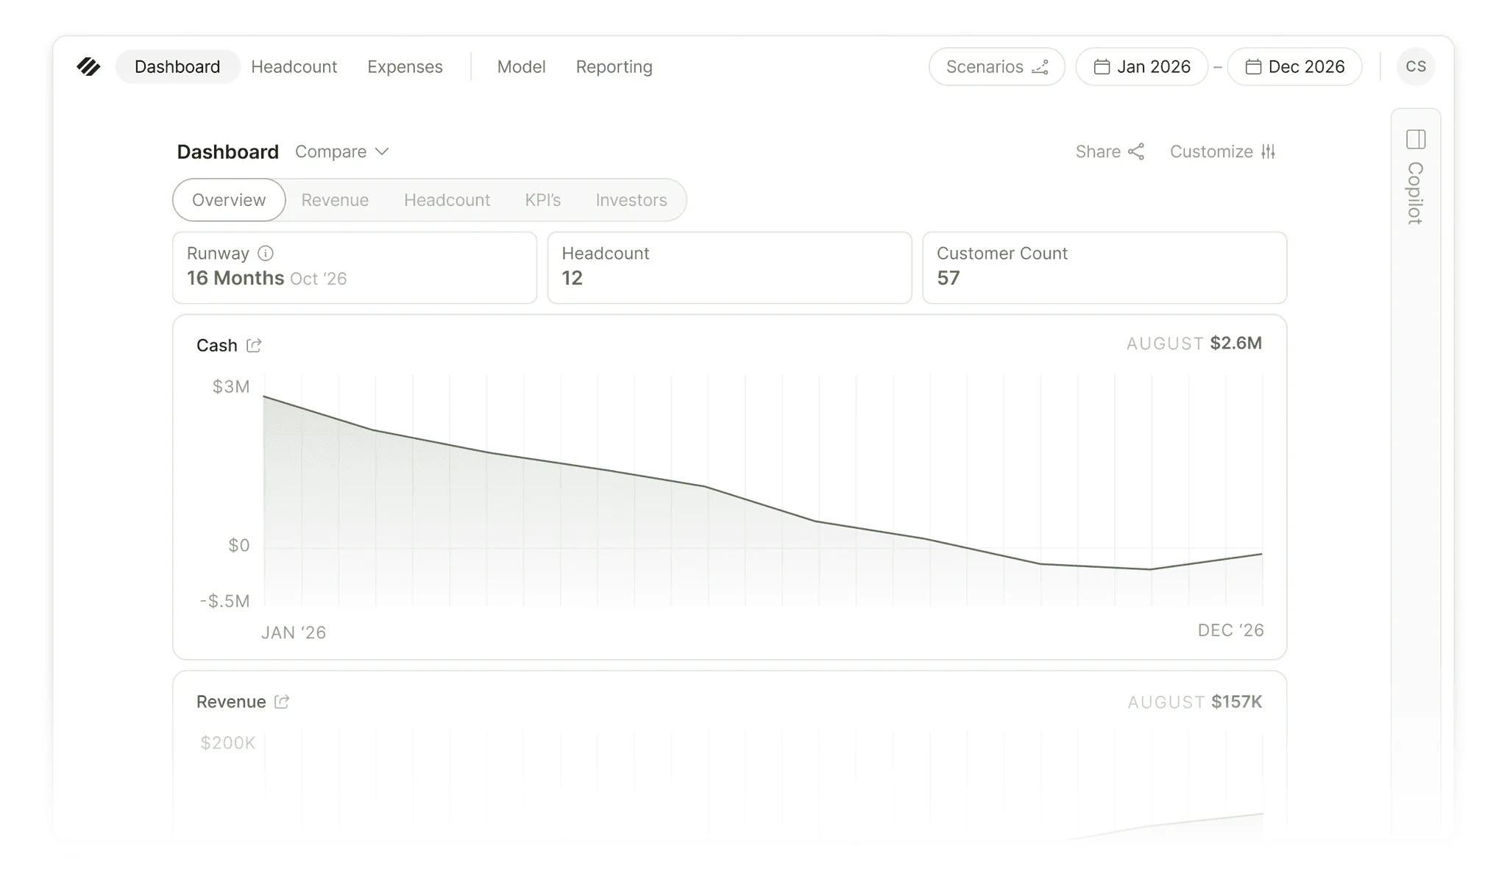Click the Customer Count 57 card
The image size is (1507, 876).
(x=1104, y=268)
